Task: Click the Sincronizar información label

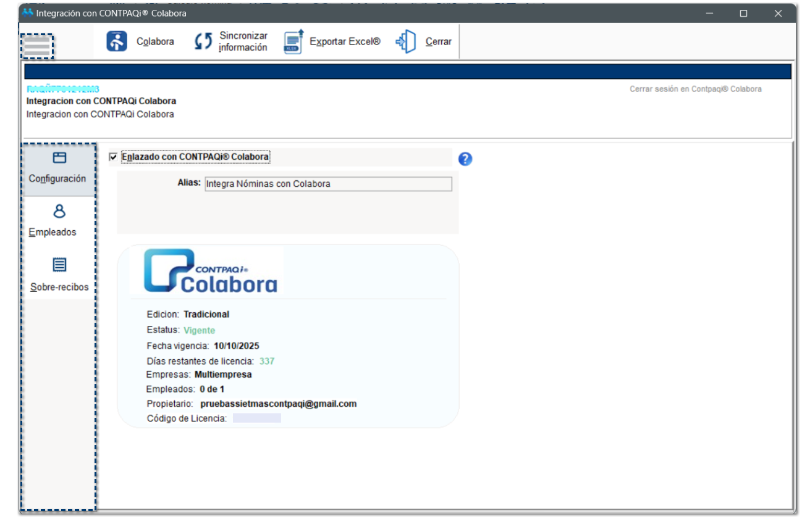Action: pyautogui.click(x=243, y=41)
